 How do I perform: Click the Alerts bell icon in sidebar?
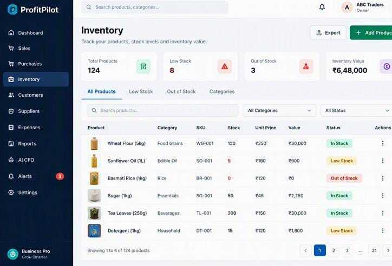point(11,176)
